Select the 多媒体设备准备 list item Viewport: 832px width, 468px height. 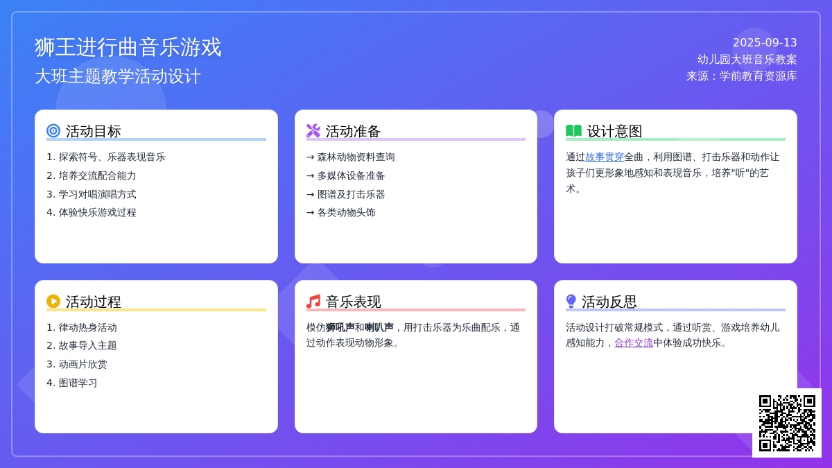tap(351, 176)
